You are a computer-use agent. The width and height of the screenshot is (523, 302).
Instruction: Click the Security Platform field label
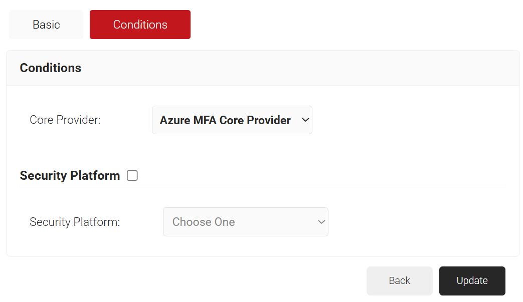click(75, 222)
